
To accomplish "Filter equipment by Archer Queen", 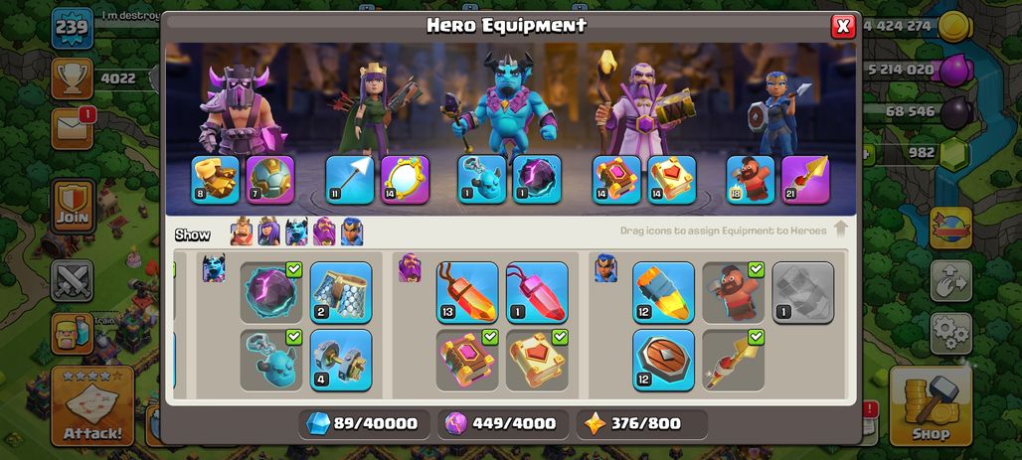I will point(268,231).
